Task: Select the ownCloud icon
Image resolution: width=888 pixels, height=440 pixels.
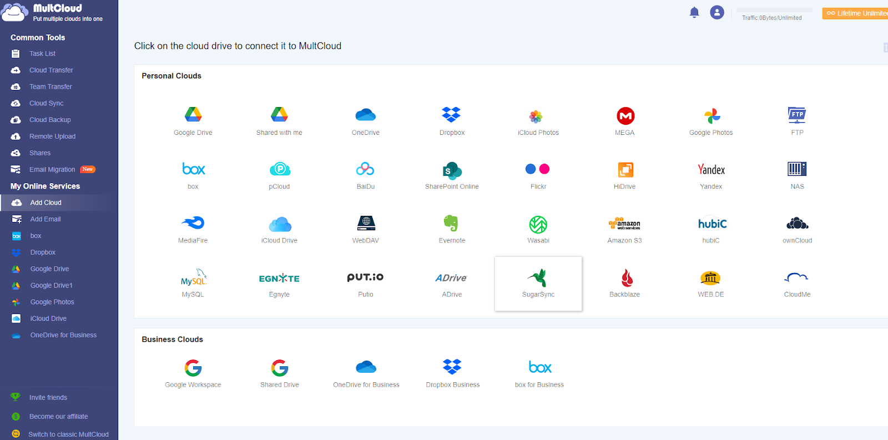Action: (797, 223)
